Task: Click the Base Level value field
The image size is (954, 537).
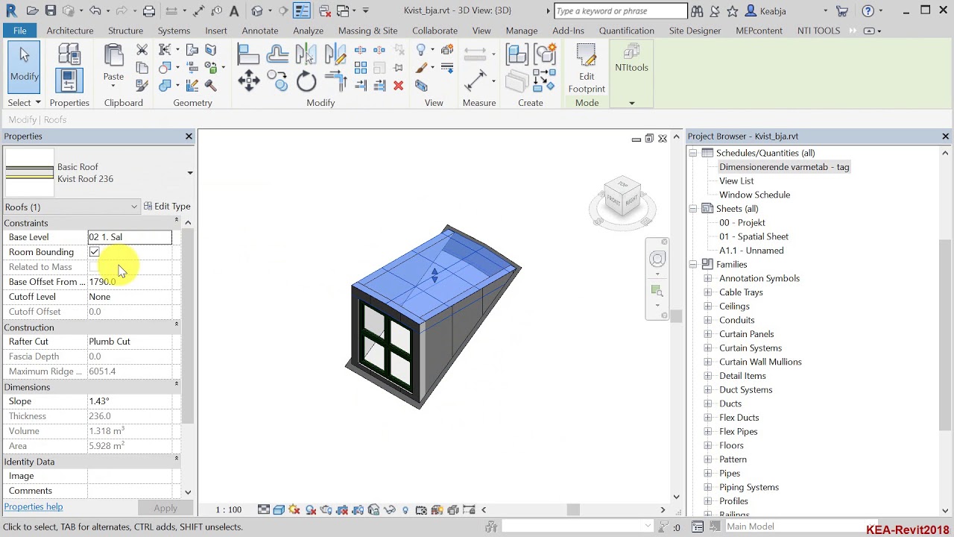Action: (x=130, y=237)
